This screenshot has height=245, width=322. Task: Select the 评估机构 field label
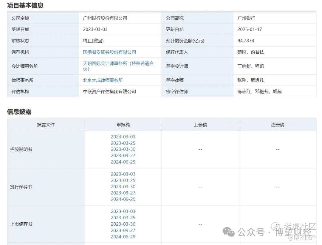click(x=20, y=92)
